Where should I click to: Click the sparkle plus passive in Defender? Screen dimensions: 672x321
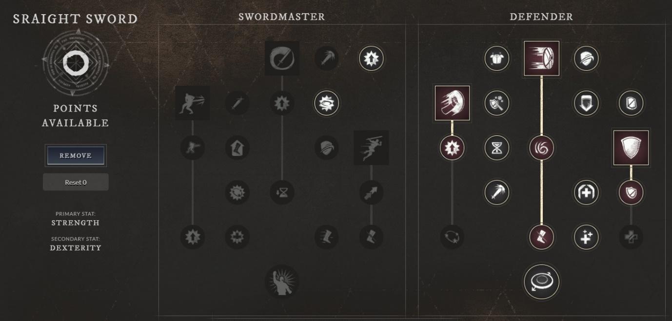coord(586,237)
